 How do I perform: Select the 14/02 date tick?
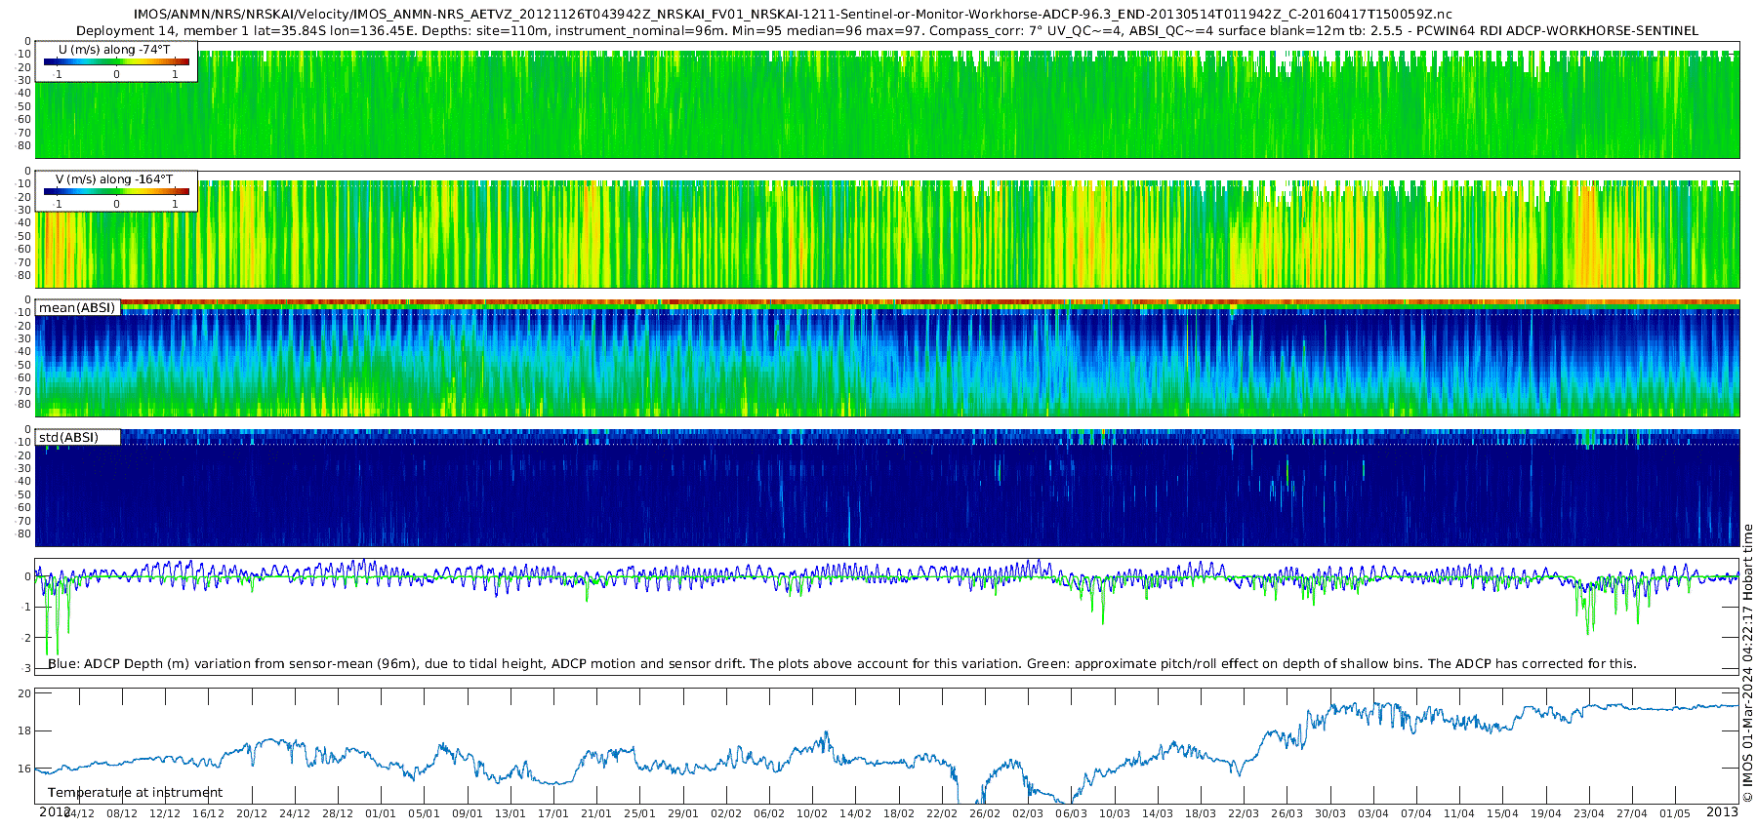coord(855,813)
